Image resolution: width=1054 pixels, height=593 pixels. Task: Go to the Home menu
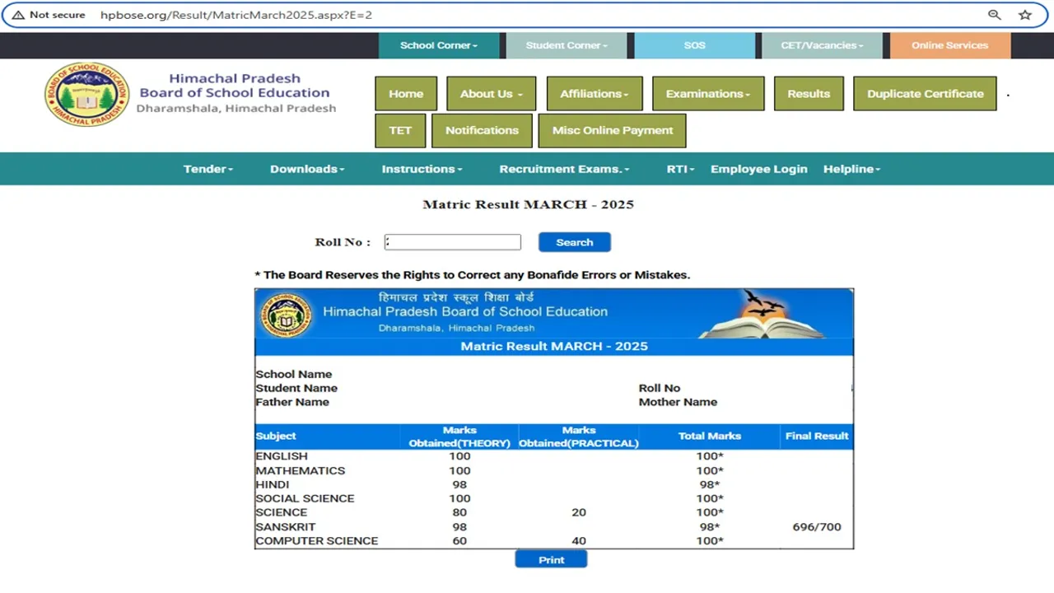[406, 94]
